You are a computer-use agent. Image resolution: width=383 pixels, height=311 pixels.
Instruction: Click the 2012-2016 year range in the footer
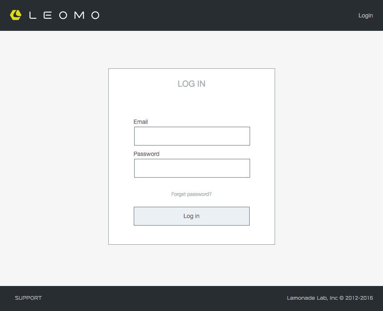tap(359, 298)
